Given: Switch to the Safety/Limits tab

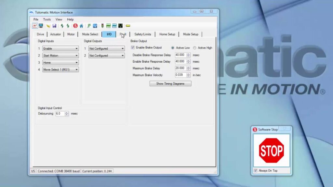Looking at the screenshot, I should [142, 34].
